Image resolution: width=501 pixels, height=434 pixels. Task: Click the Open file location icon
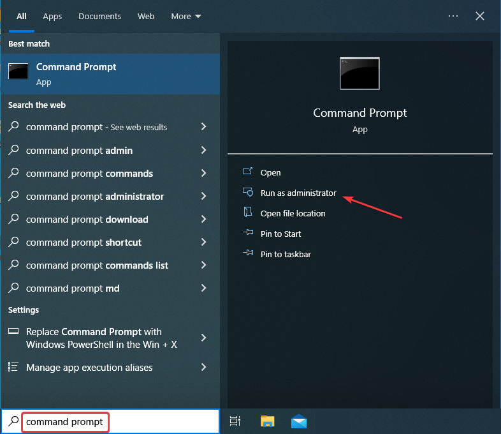pyautogui.click(x=248, y=213)
